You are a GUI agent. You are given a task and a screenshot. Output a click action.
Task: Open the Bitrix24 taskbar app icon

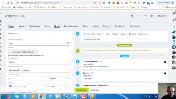75,96
